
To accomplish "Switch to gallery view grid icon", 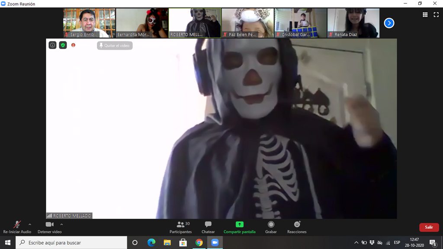I will tap(425, 15).
